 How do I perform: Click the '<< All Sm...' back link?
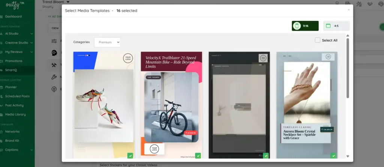tap(55, 16)
